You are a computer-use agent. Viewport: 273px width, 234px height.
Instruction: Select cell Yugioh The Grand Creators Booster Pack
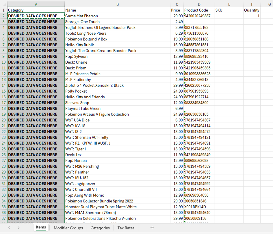[118, 51]
